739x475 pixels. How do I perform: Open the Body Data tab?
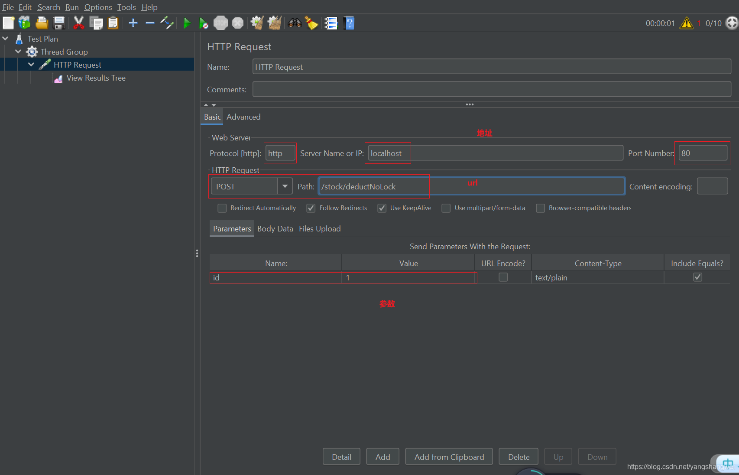click(x=275, y=229)
